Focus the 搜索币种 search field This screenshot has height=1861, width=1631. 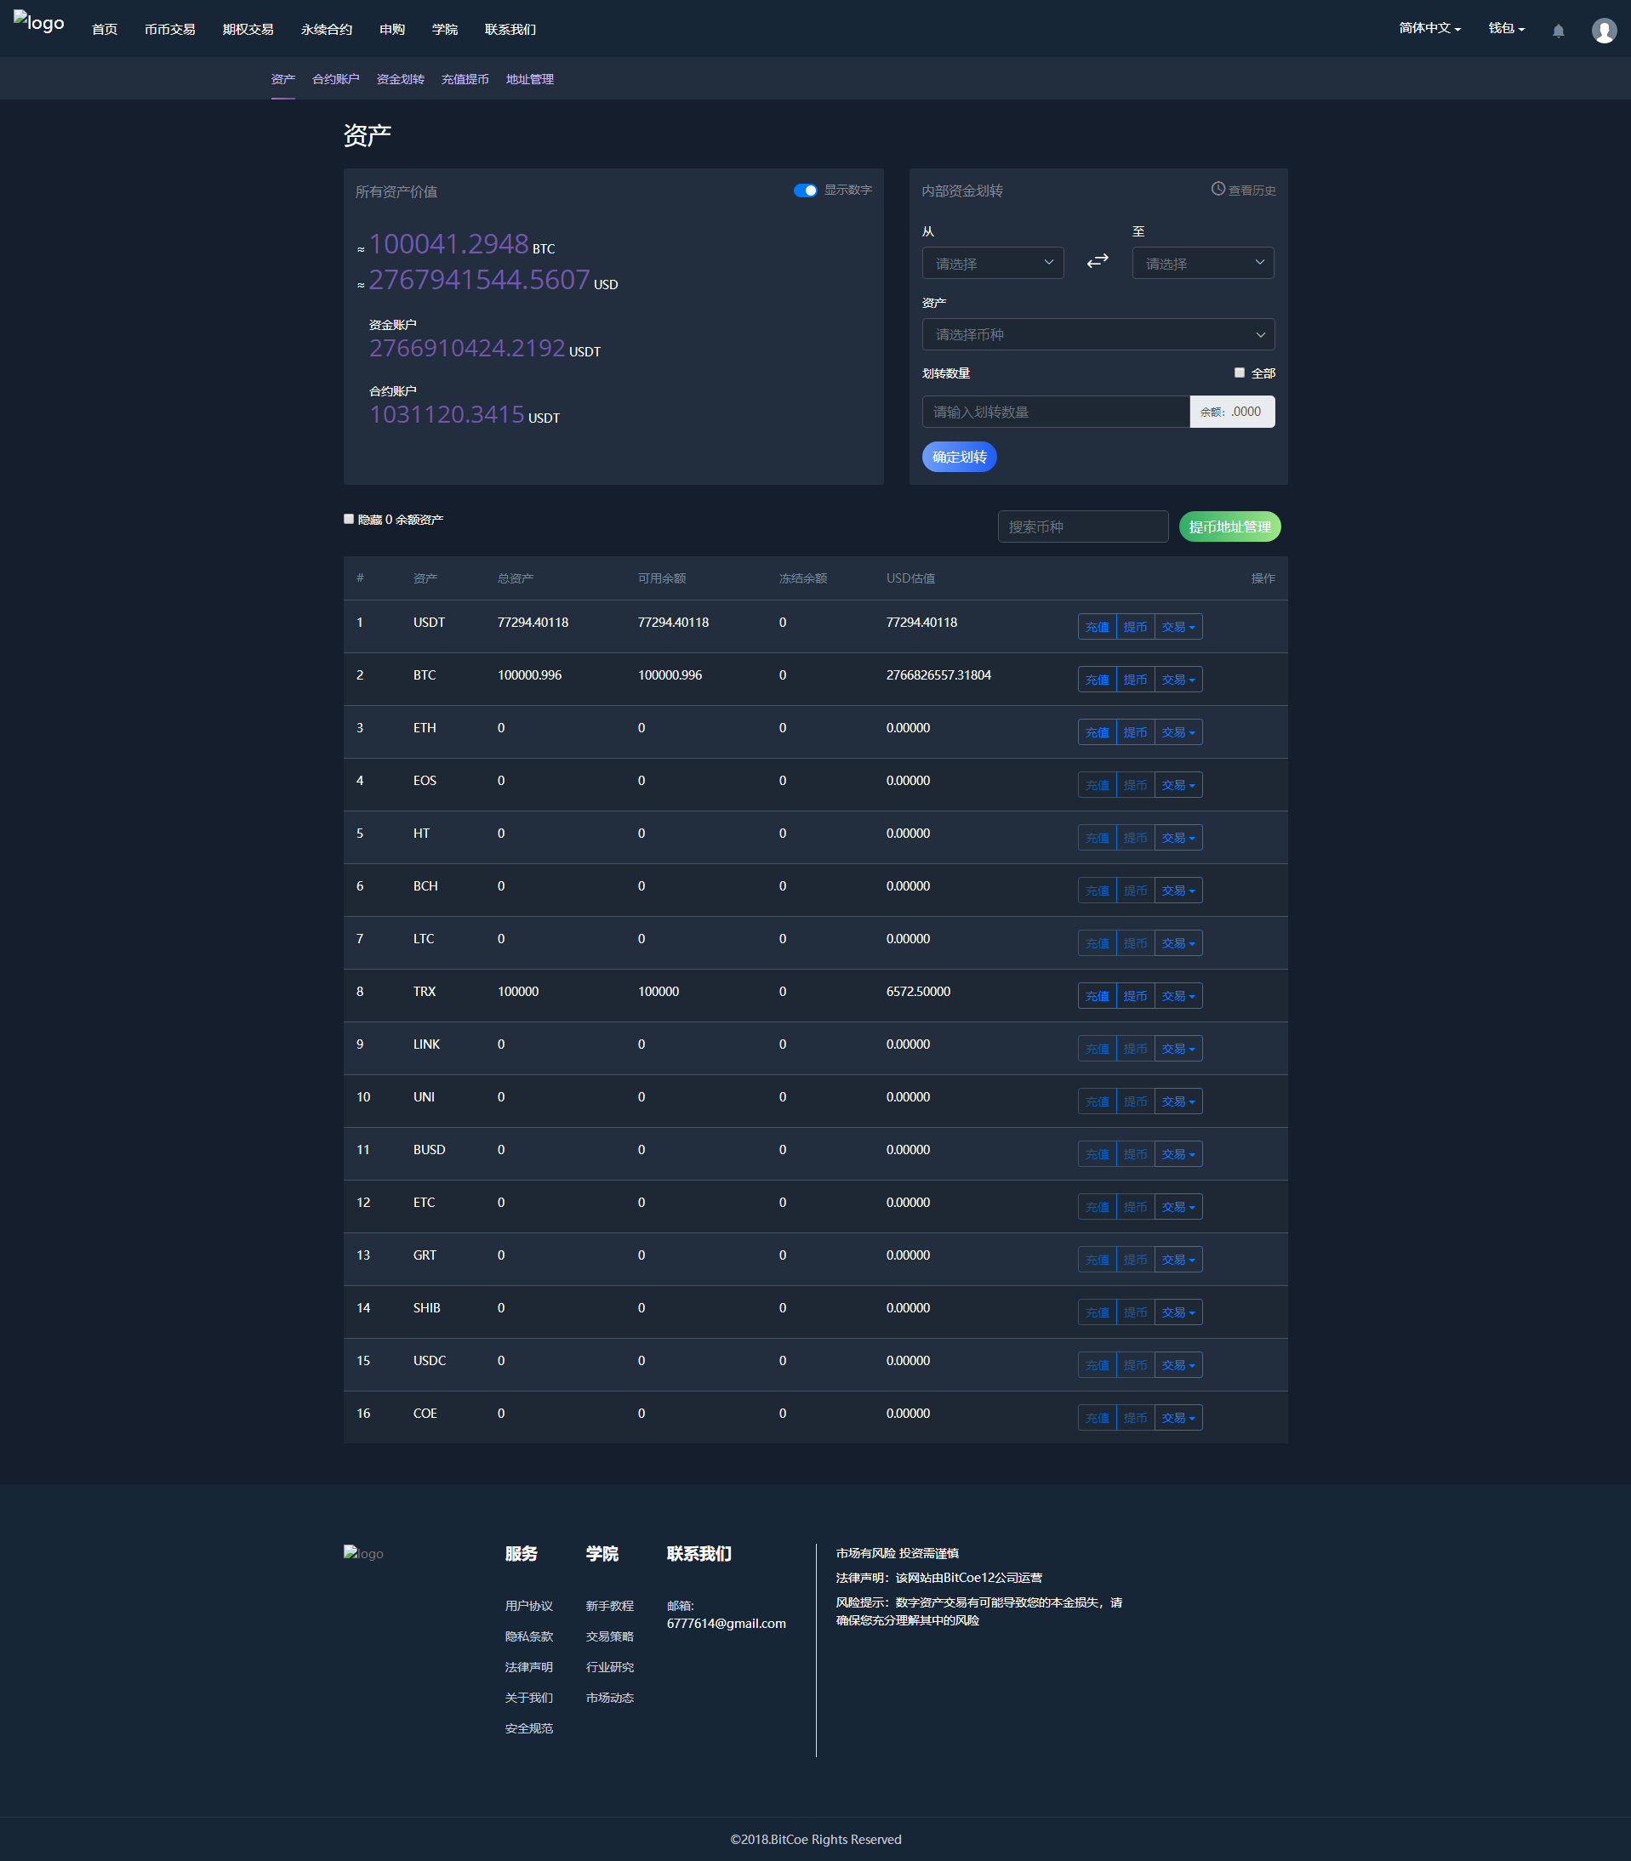click(x=1082, y=526)
